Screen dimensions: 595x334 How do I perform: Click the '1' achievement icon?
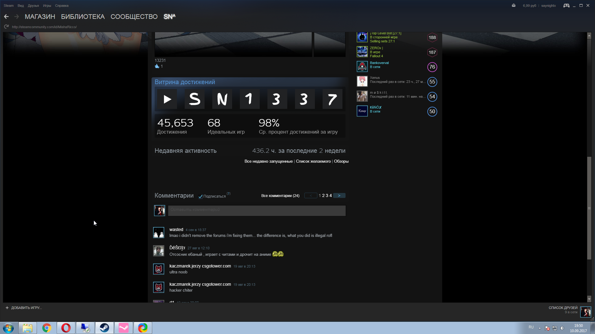tap(250, 99)
